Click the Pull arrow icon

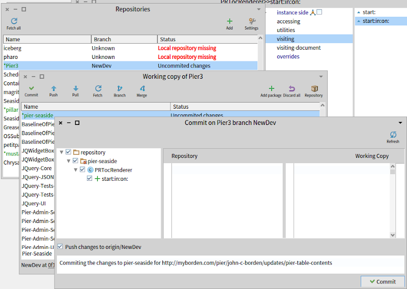coord(75,88)
